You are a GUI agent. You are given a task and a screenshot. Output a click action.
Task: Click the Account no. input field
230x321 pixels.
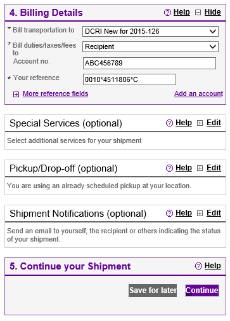point(150,63)
